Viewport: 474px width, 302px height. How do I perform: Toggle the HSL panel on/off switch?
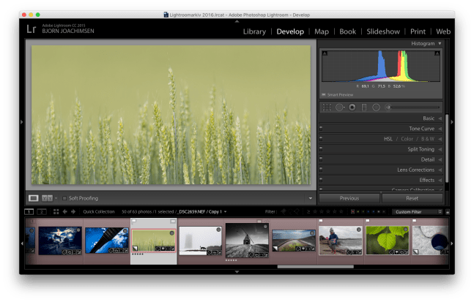321,139
